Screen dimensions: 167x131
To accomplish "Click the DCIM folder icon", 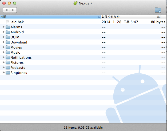I will point(8,37).
